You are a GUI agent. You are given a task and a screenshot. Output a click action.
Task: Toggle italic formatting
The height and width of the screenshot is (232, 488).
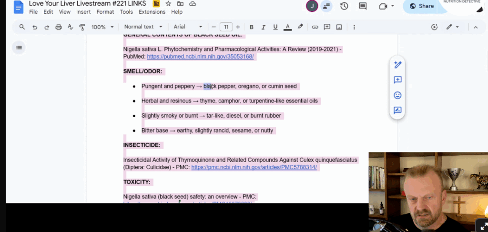pos(264,27)
